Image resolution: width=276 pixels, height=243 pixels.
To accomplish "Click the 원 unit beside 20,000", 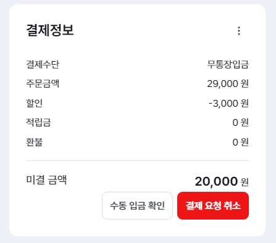I will [x=245, y=182].
